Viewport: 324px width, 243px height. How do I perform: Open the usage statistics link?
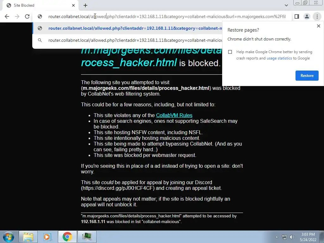coord(279,58)
